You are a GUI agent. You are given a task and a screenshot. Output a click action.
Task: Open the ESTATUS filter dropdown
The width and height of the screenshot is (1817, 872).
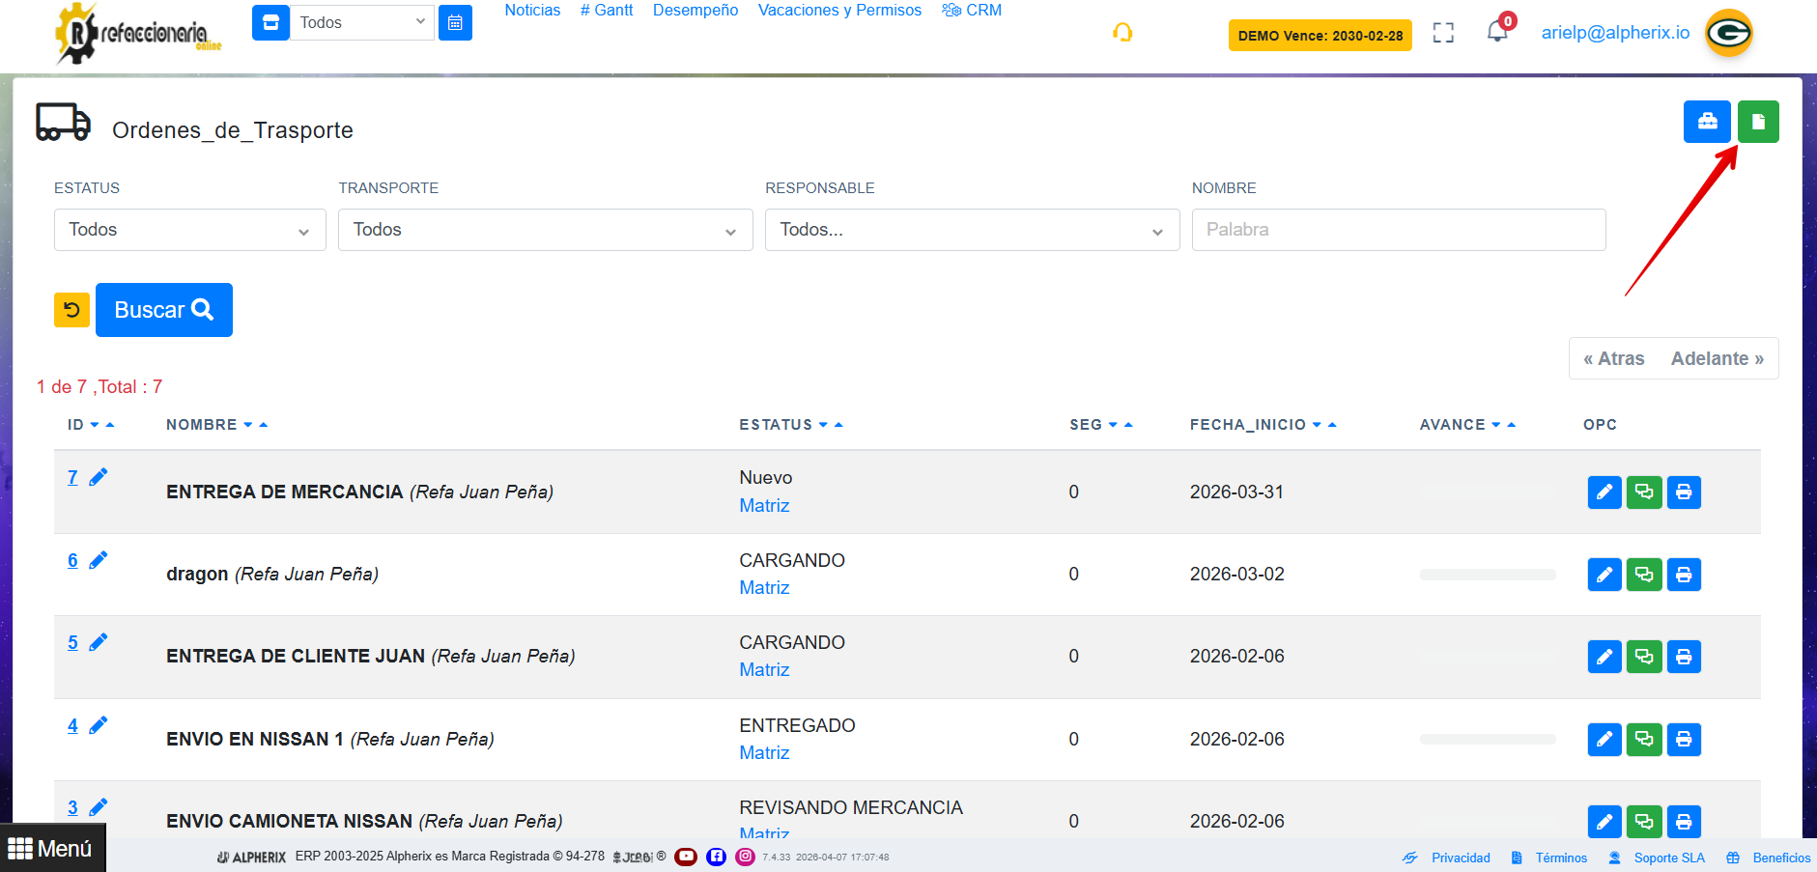coord(189,230)
